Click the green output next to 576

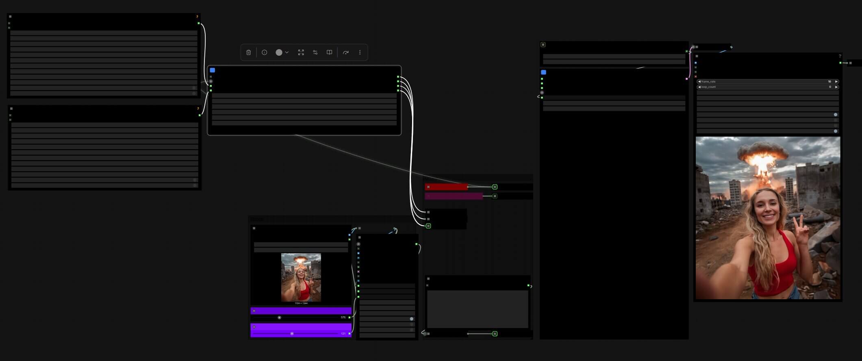350,318
